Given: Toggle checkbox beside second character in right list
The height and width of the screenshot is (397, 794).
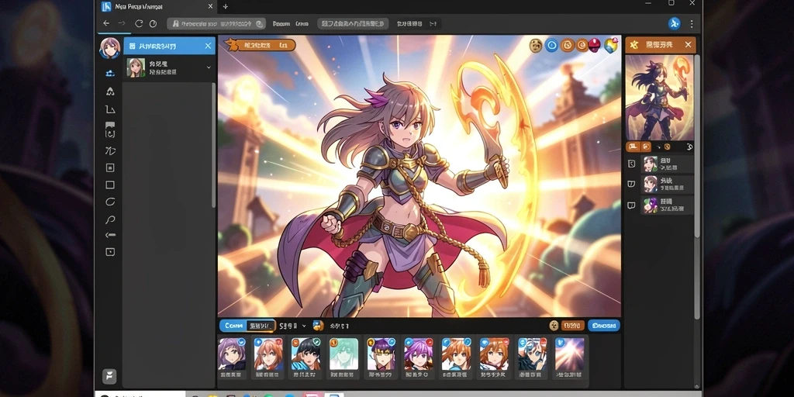Looking at the screenshot, I should [631, 184].
